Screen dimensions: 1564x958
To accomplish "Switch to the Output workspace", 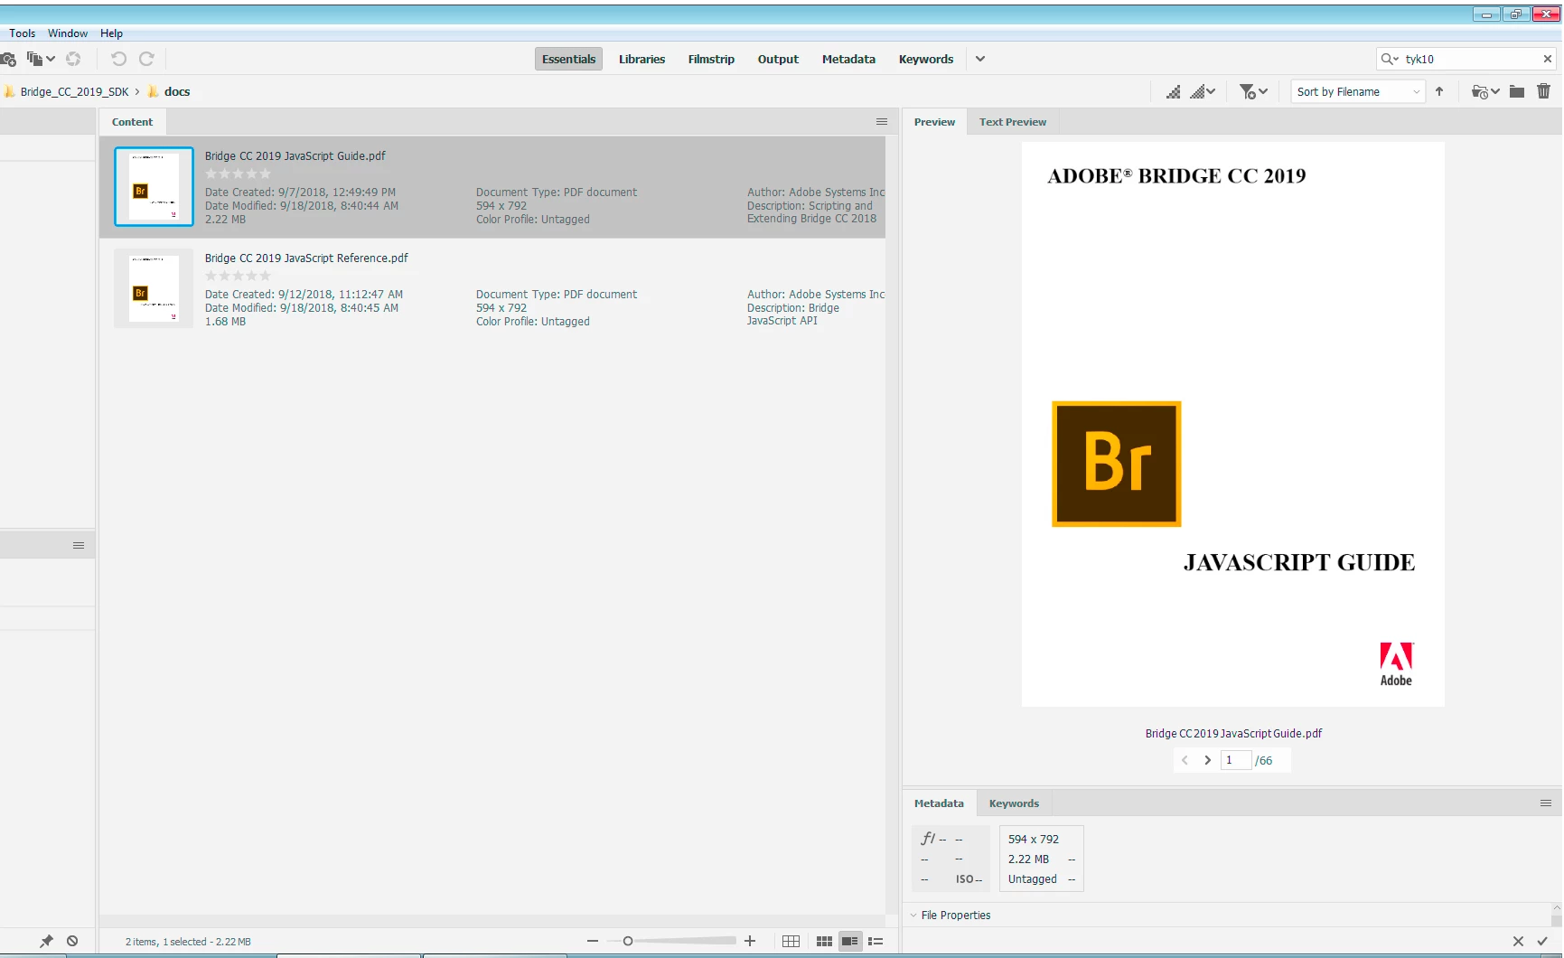I will [778, 59].
